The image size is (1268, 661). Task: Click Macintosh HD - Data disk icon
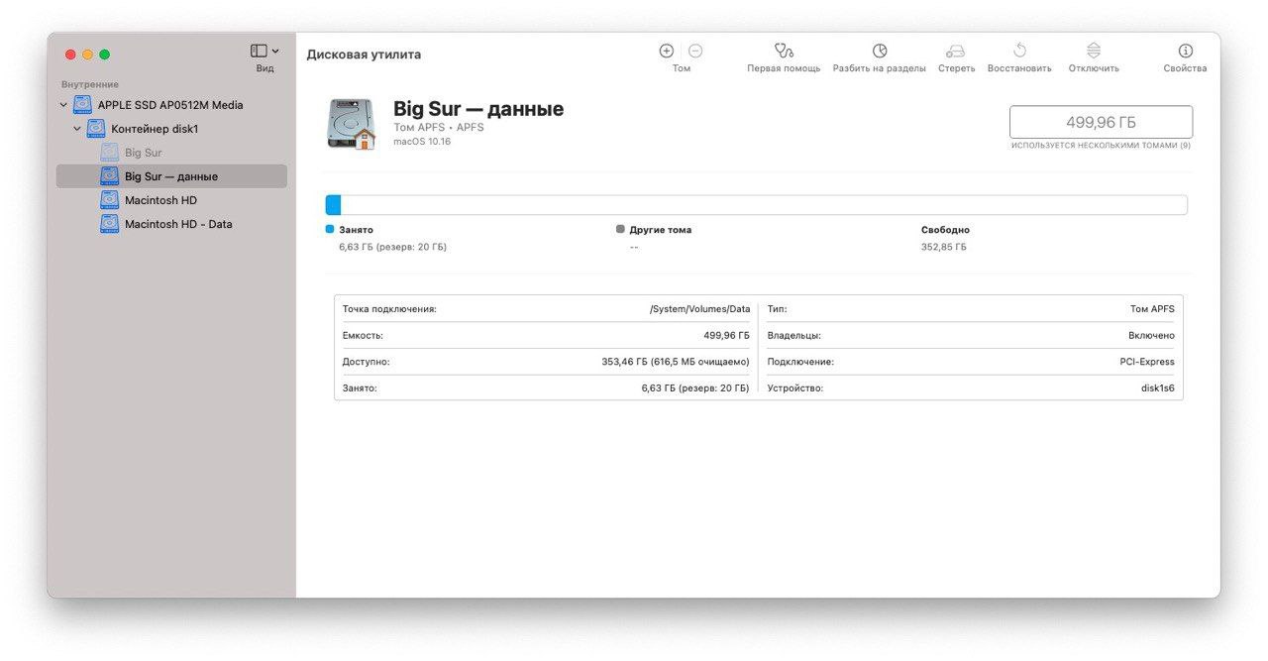tap(109, 224)
